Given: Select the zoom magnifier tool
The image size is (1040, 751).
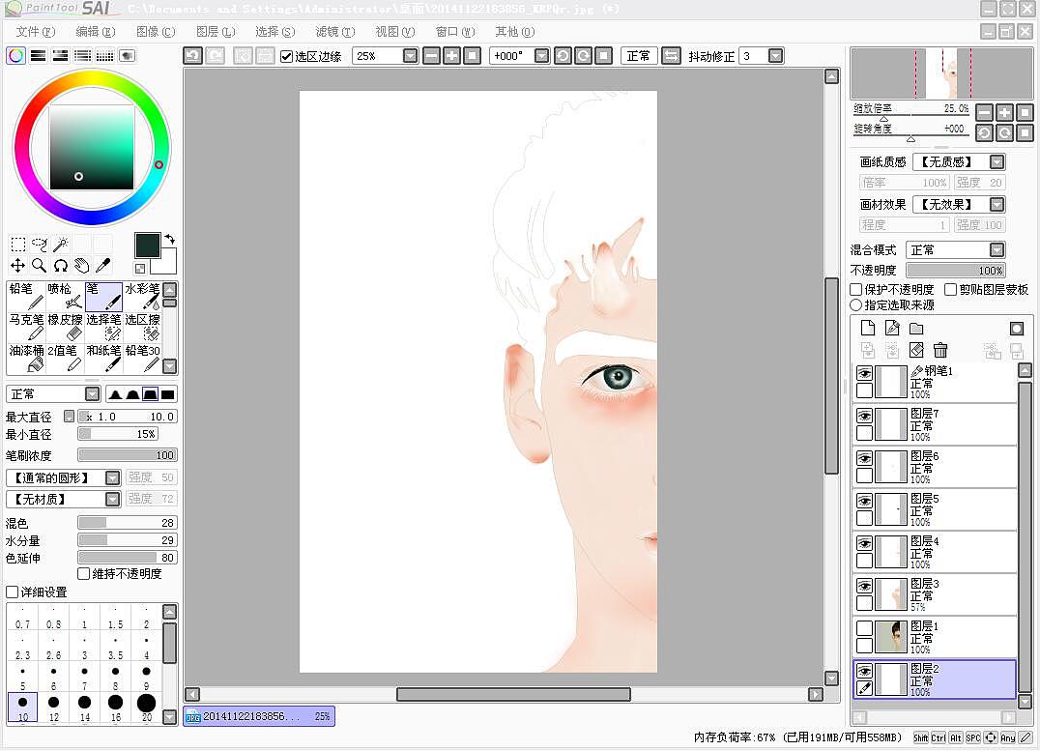Looking at the screenshot, I should point(39,266).
